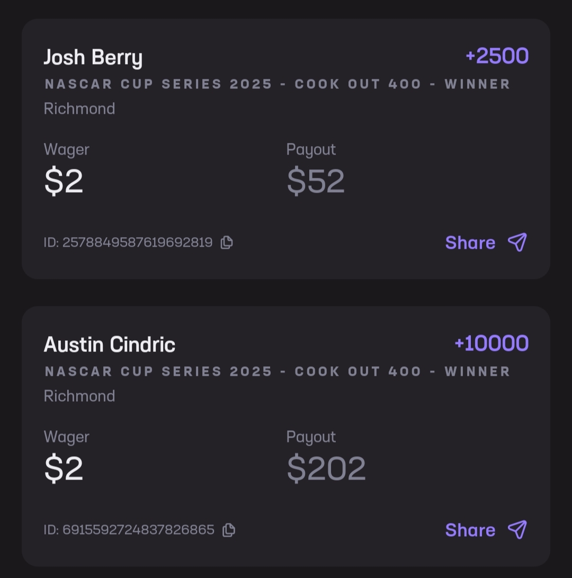
Task: Click paper plane icon on Josh Berry bet
Action: [x=517, y=242]
